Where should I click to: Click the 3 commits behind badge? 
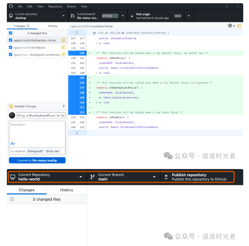[178, 16]
